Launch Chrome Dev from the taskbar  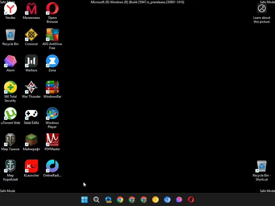tap(144, 200)
